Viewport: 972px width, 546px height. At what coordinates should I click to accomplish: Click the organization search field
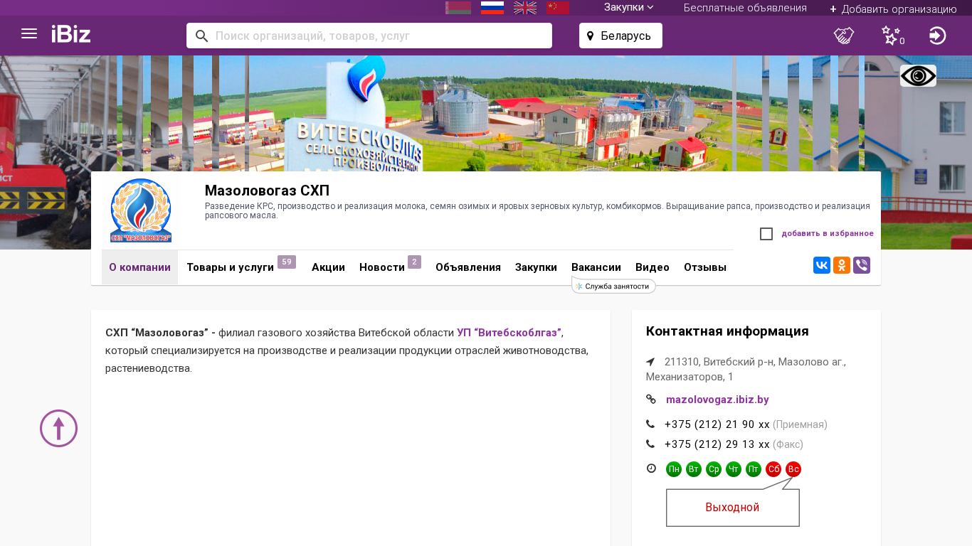point(369,36)
